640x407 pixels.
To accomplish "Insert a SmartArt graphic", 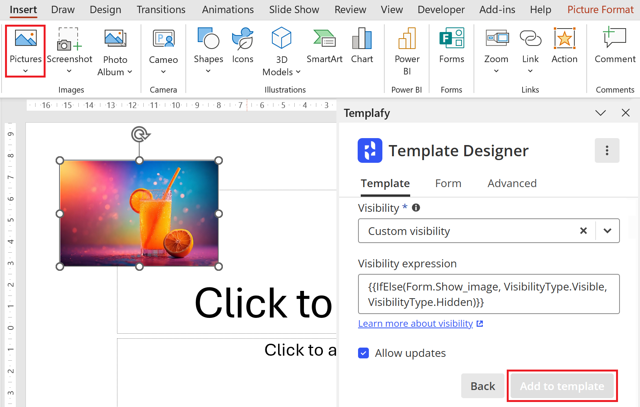I will [324, 46].
